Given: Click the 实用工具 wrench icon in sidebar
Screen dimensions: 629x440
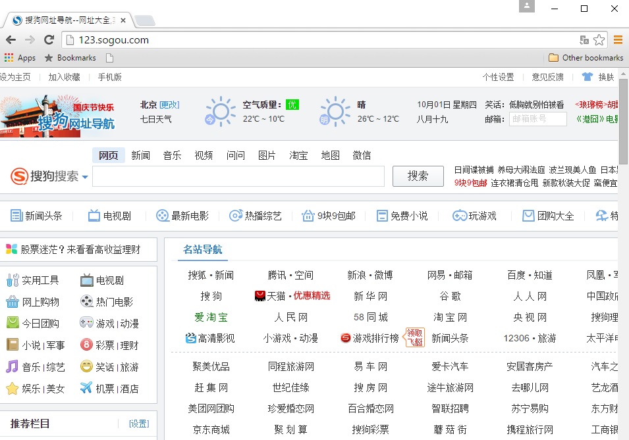Looking at the screenshot, I should point(13,280).
